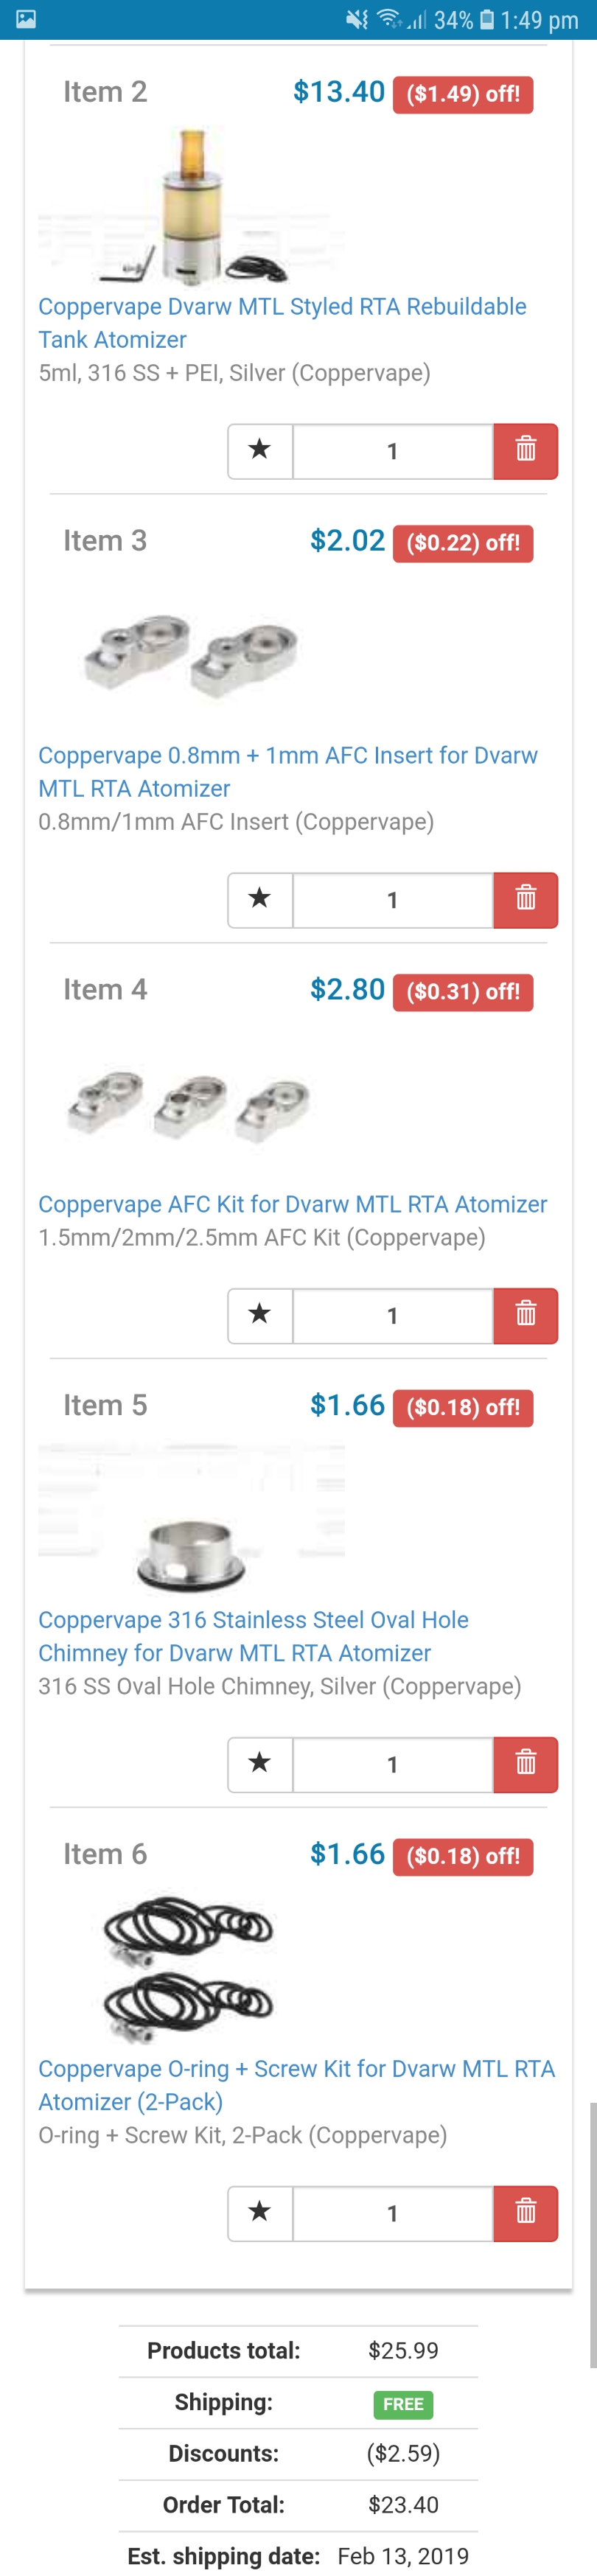This screenshot has width=597, height=2576.
Task: Edit the quantity field for Item 5
Action: [392, 1764]
